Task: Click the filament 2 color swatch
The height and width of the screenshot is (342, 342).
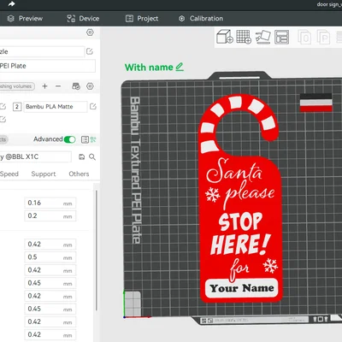Action: coord(17,107)
